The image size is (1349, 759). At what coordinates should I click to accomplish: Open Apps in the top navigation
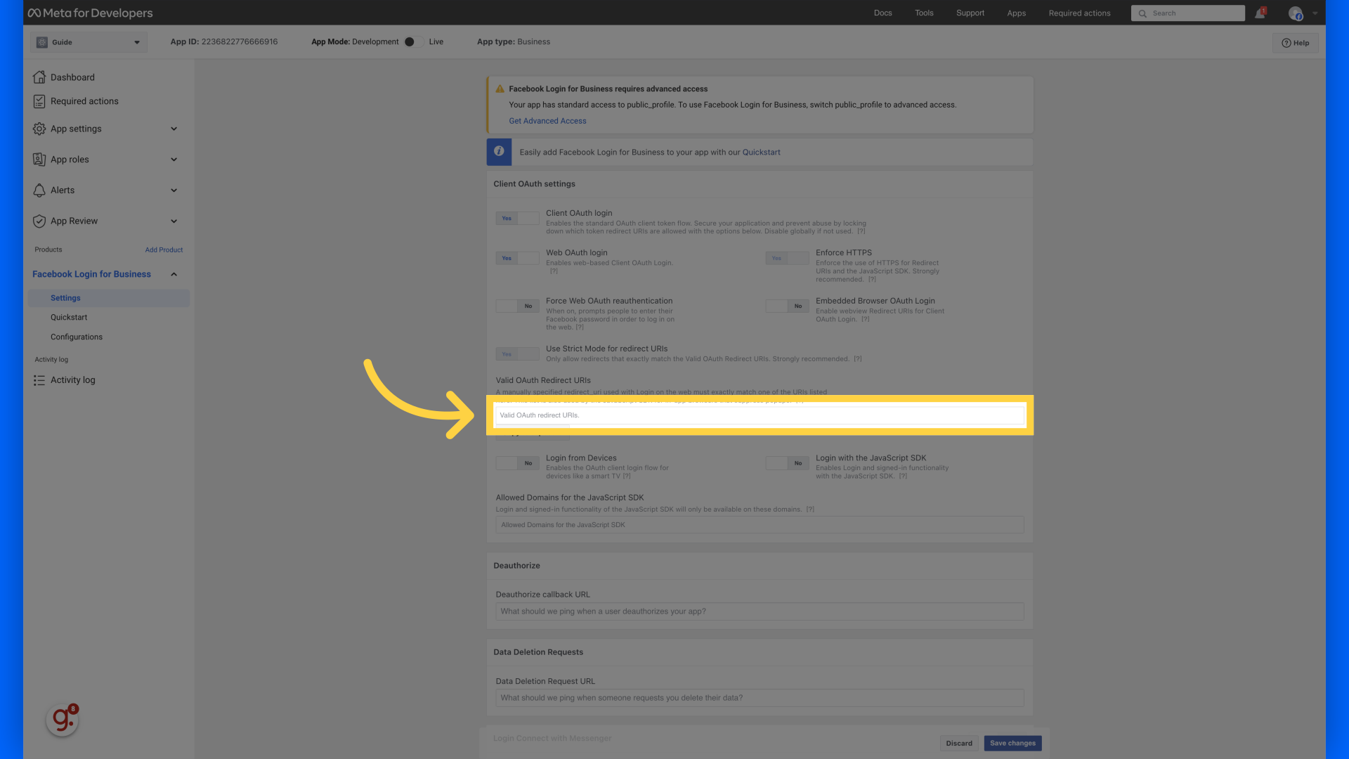tap(1016, 13)
